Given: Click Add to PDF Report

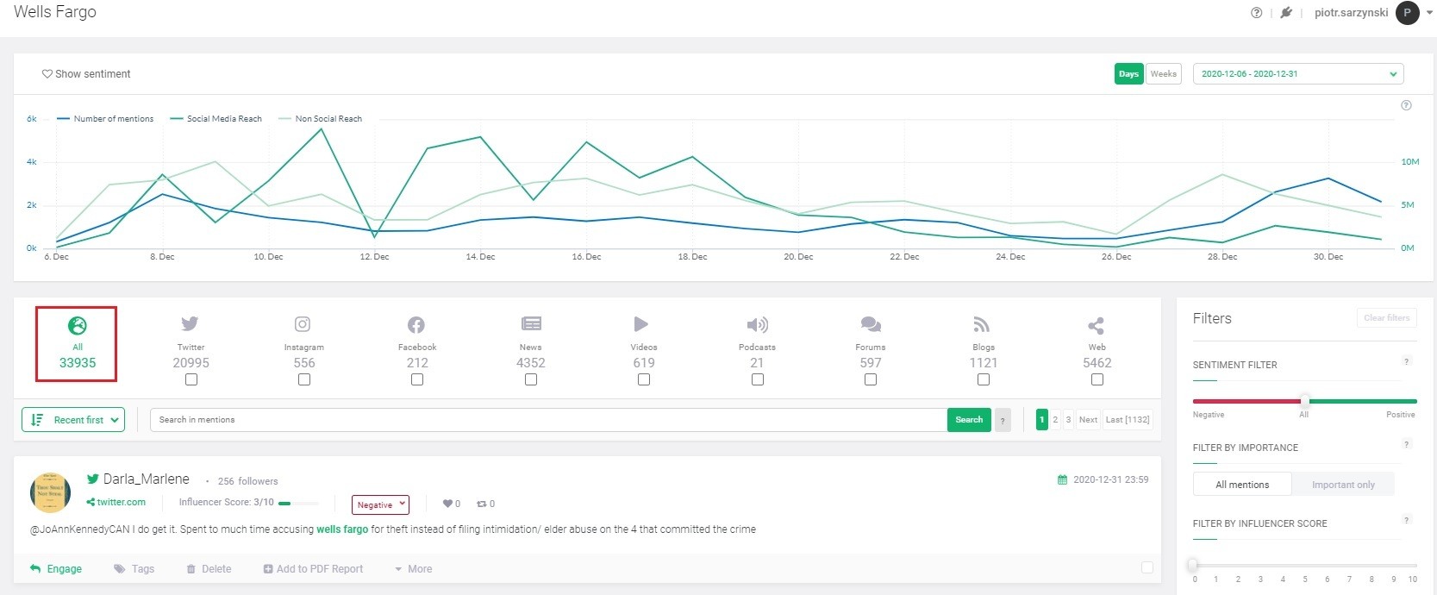Looking at the screenshot, I should [313, 569].
